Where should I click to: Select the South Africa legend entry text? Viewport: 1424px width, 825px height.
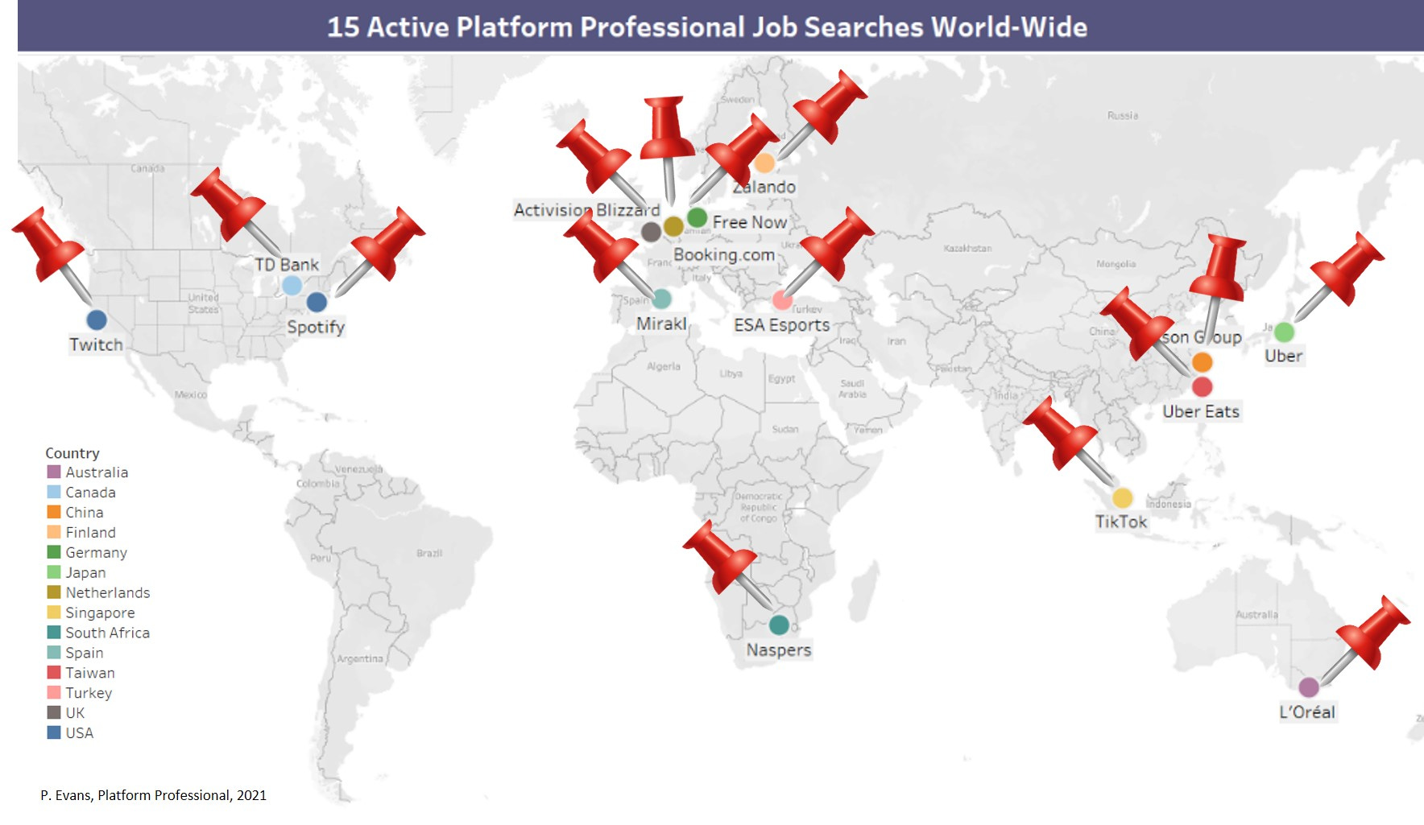pos(108,633)
